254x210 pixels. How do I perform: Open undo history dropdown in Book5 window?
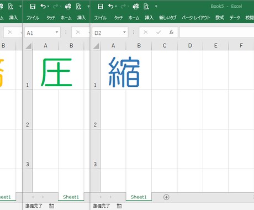116,7
